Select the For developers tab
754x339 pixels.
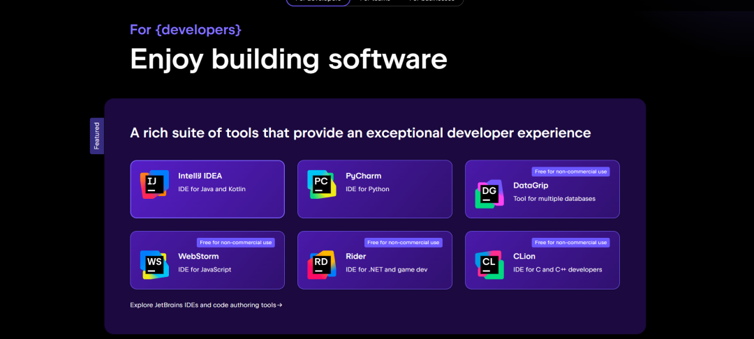click(x=318, y=1)
